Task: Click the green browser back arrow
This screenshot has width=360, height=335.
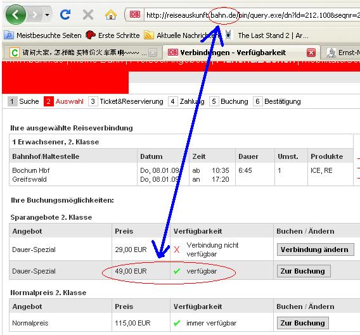Action: coord(16,15)
